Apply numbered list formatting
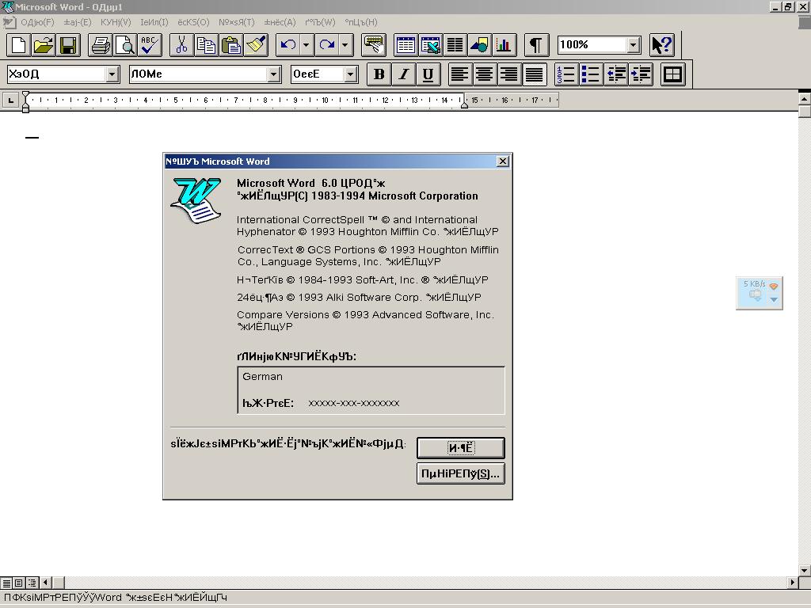This screenshot has width=811, height=608. coord(565,74)
